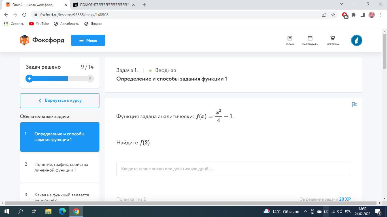
Task: Switch the РУС input language
Action: coord(348,211)
